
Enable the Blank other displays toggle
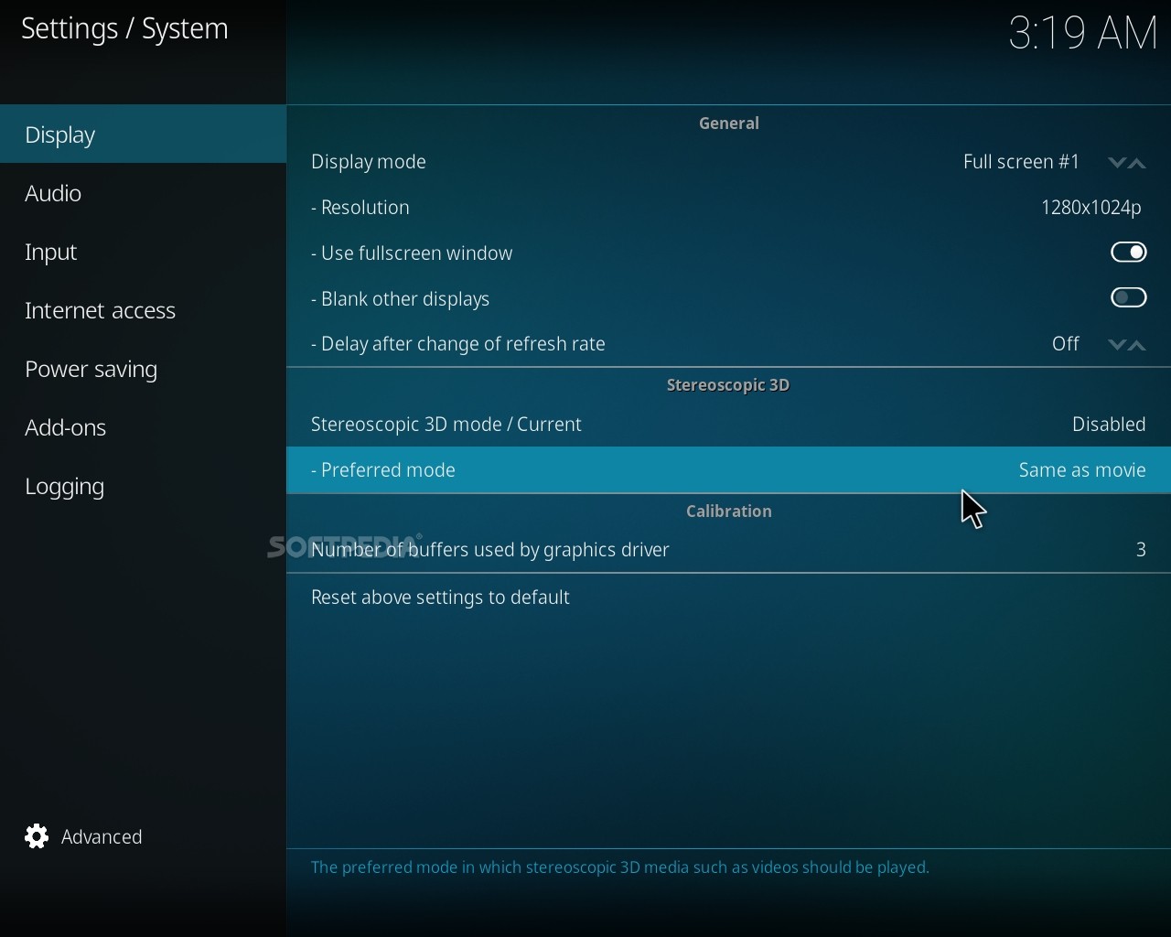(1129, 298)
